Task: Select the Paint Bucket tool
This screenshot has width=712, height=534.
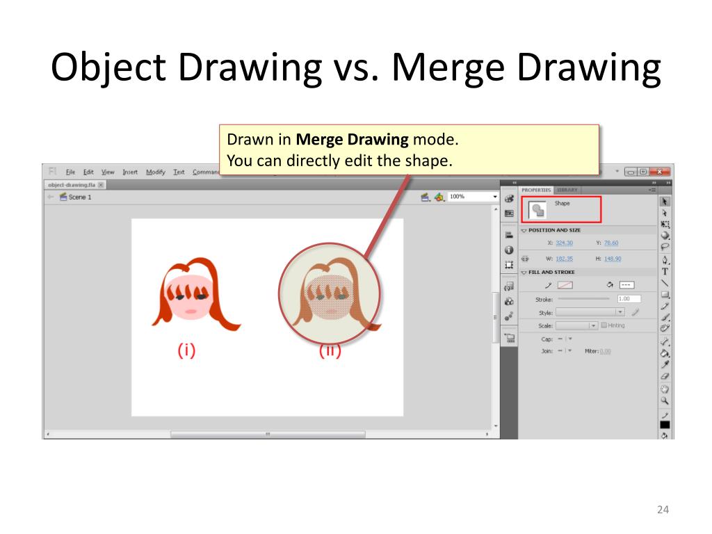Action: (665, 353)
